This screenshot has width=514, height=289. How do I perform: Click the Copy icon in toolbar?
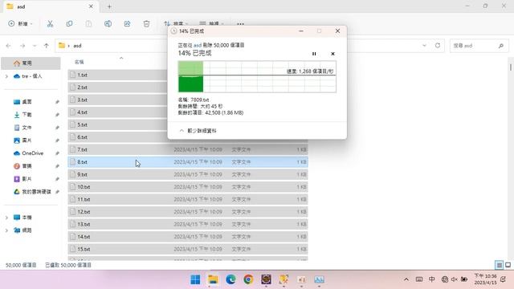69,23
